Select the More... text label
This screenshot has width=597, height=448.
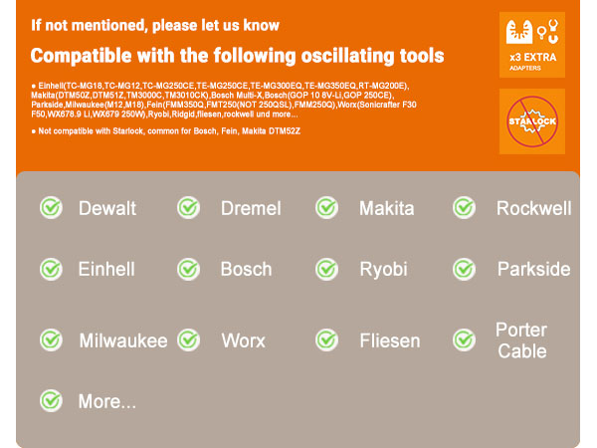(106, 402)
